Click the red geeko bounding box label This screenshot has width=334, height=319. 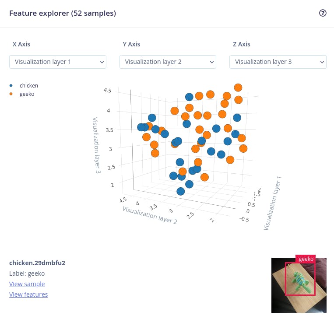306,259
